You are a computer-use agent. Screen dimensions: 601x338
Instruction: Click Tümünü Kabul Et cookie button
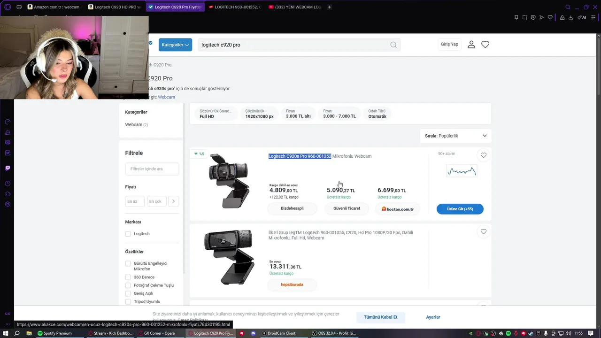pyautogui.click(x=380, y=317)
